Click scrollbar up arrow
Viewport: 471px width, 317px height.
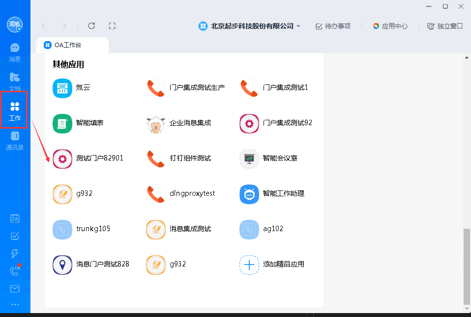coord(467,57)
